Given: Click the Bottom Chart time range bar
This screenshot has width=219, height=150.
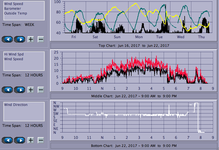Looking at the screenshot, I should tap(134, 146).
